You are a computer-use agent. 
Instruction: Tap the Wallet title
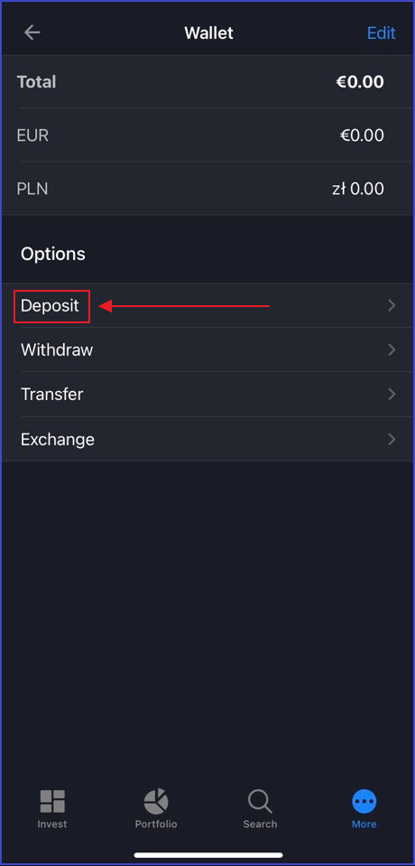pos(208,33)
